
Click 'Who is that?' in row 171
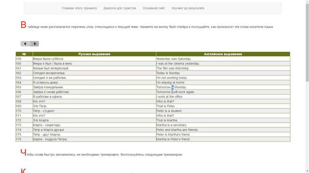pos(223,115)
